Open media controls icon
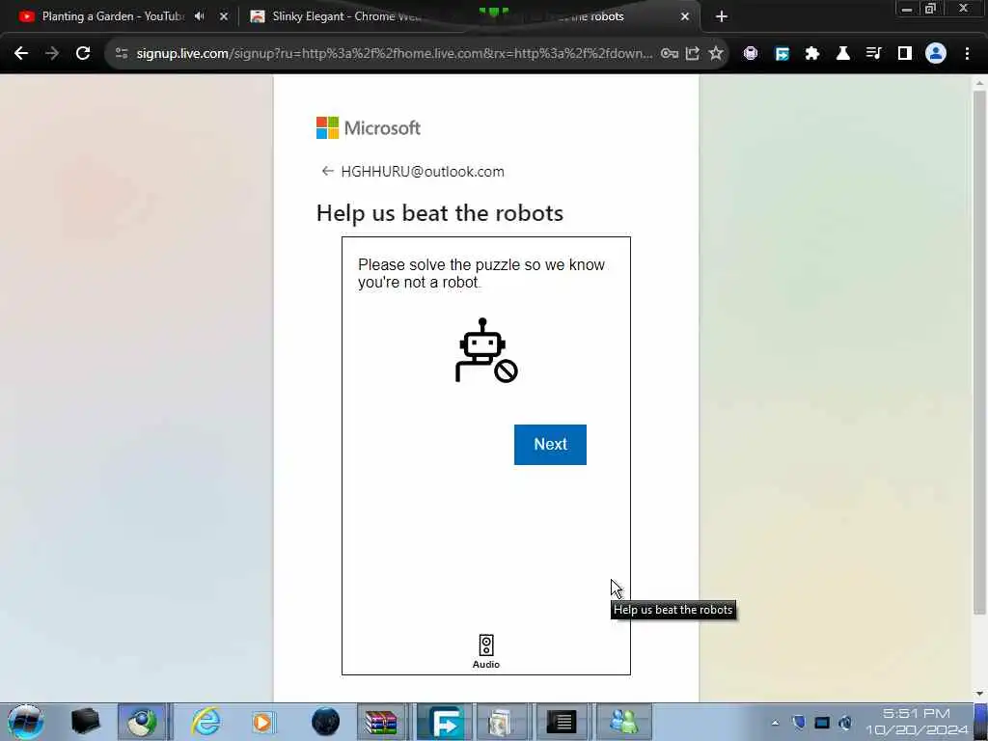The height and width of the screenshot is (741, 988). [874, 54]
